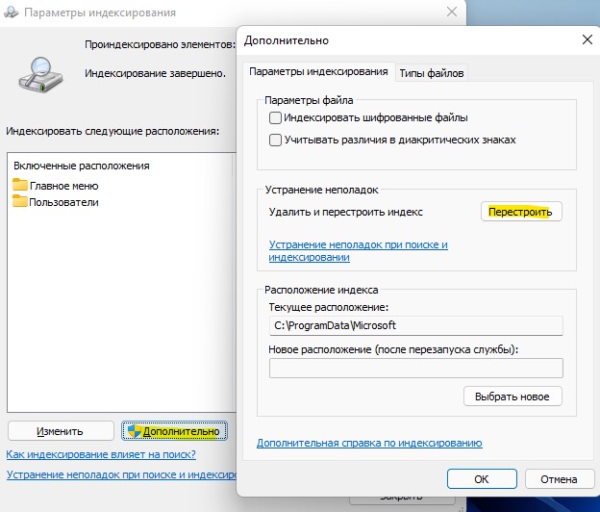Focus the Новое расположение input field

pyautogui.click(x=416, y=368)
